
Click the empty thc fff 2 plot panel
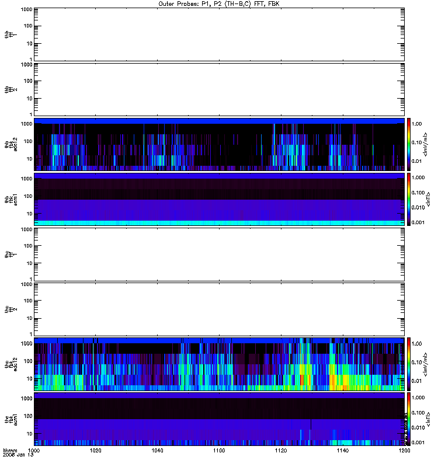(219, 309)
